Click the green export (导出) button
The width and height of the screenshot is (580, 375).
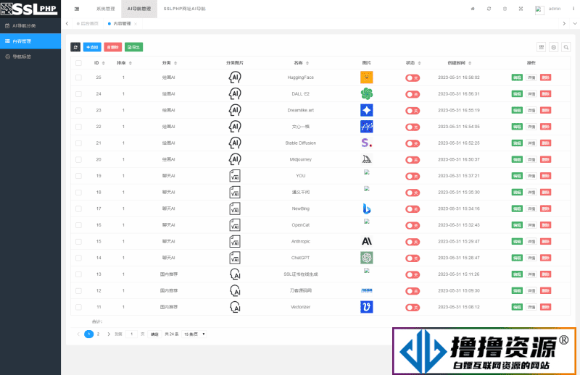(x=133, y=47)
